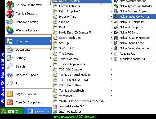Expand the TOSHIBA Utilities submenu arrow
Viewport: 156px width, 119px height.
[111, 85]
